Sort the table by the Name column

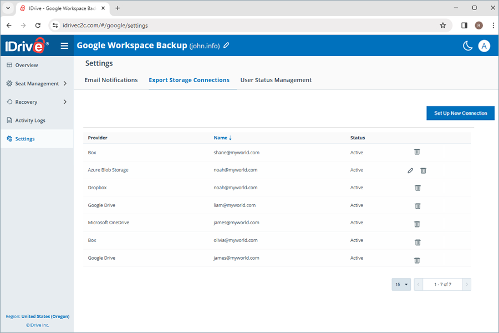point(222,138)
